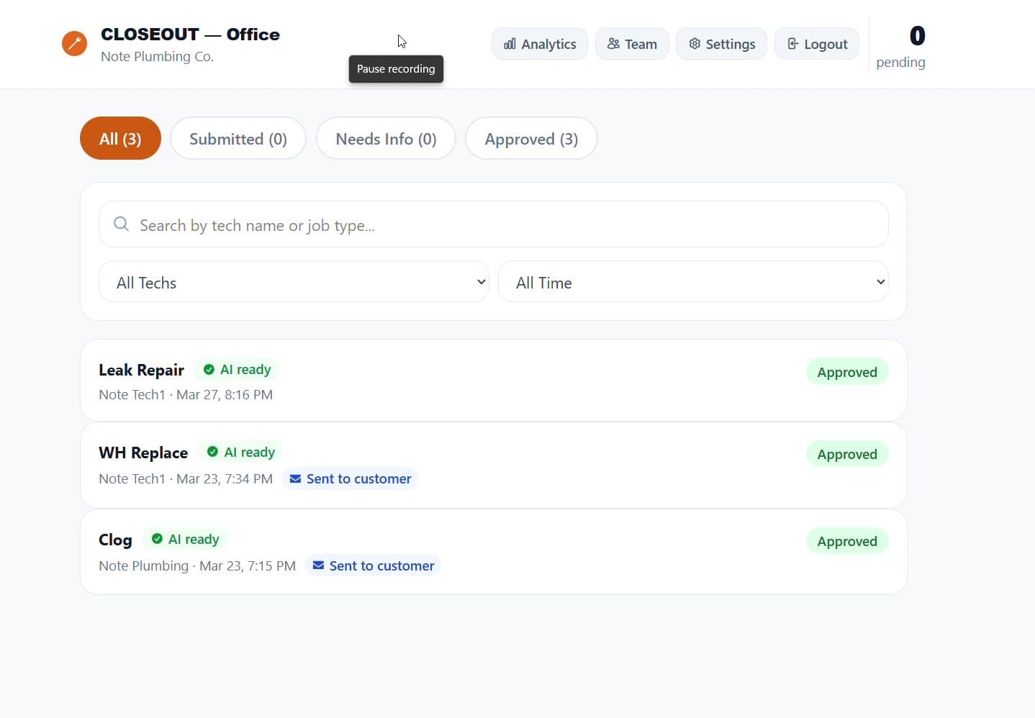Viewport: 1035px width, 718px height.
Task: Switch to the Submitted tab
Action: click(x=238, y=138)
